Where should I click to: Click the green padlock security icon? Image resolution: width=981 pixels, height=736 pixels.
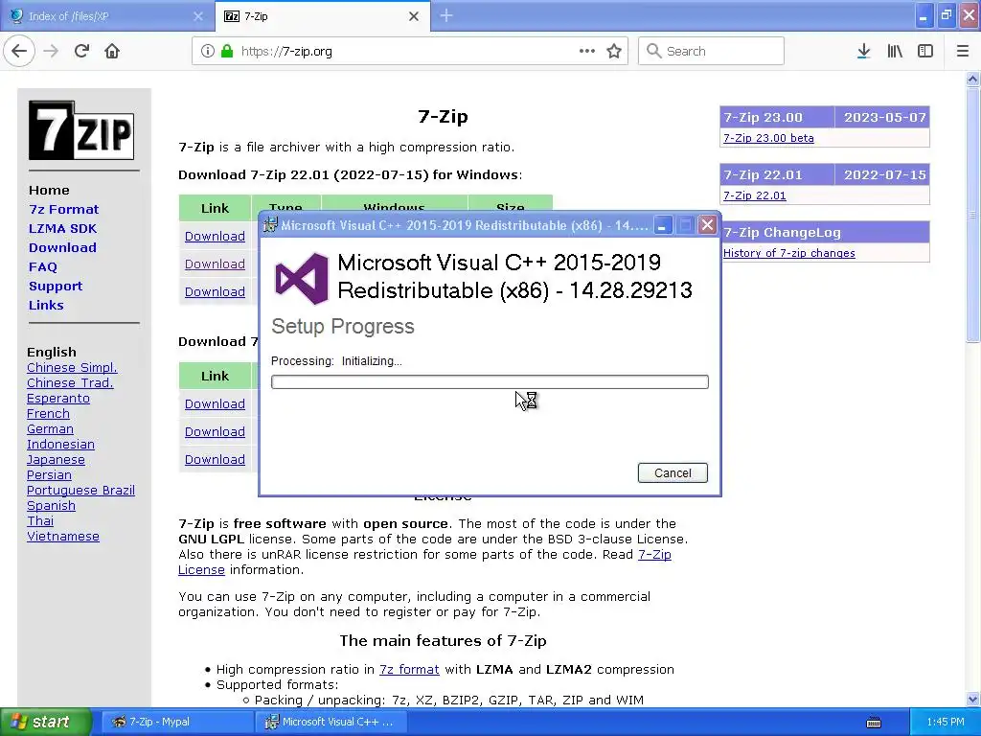(x=227, y=51)
